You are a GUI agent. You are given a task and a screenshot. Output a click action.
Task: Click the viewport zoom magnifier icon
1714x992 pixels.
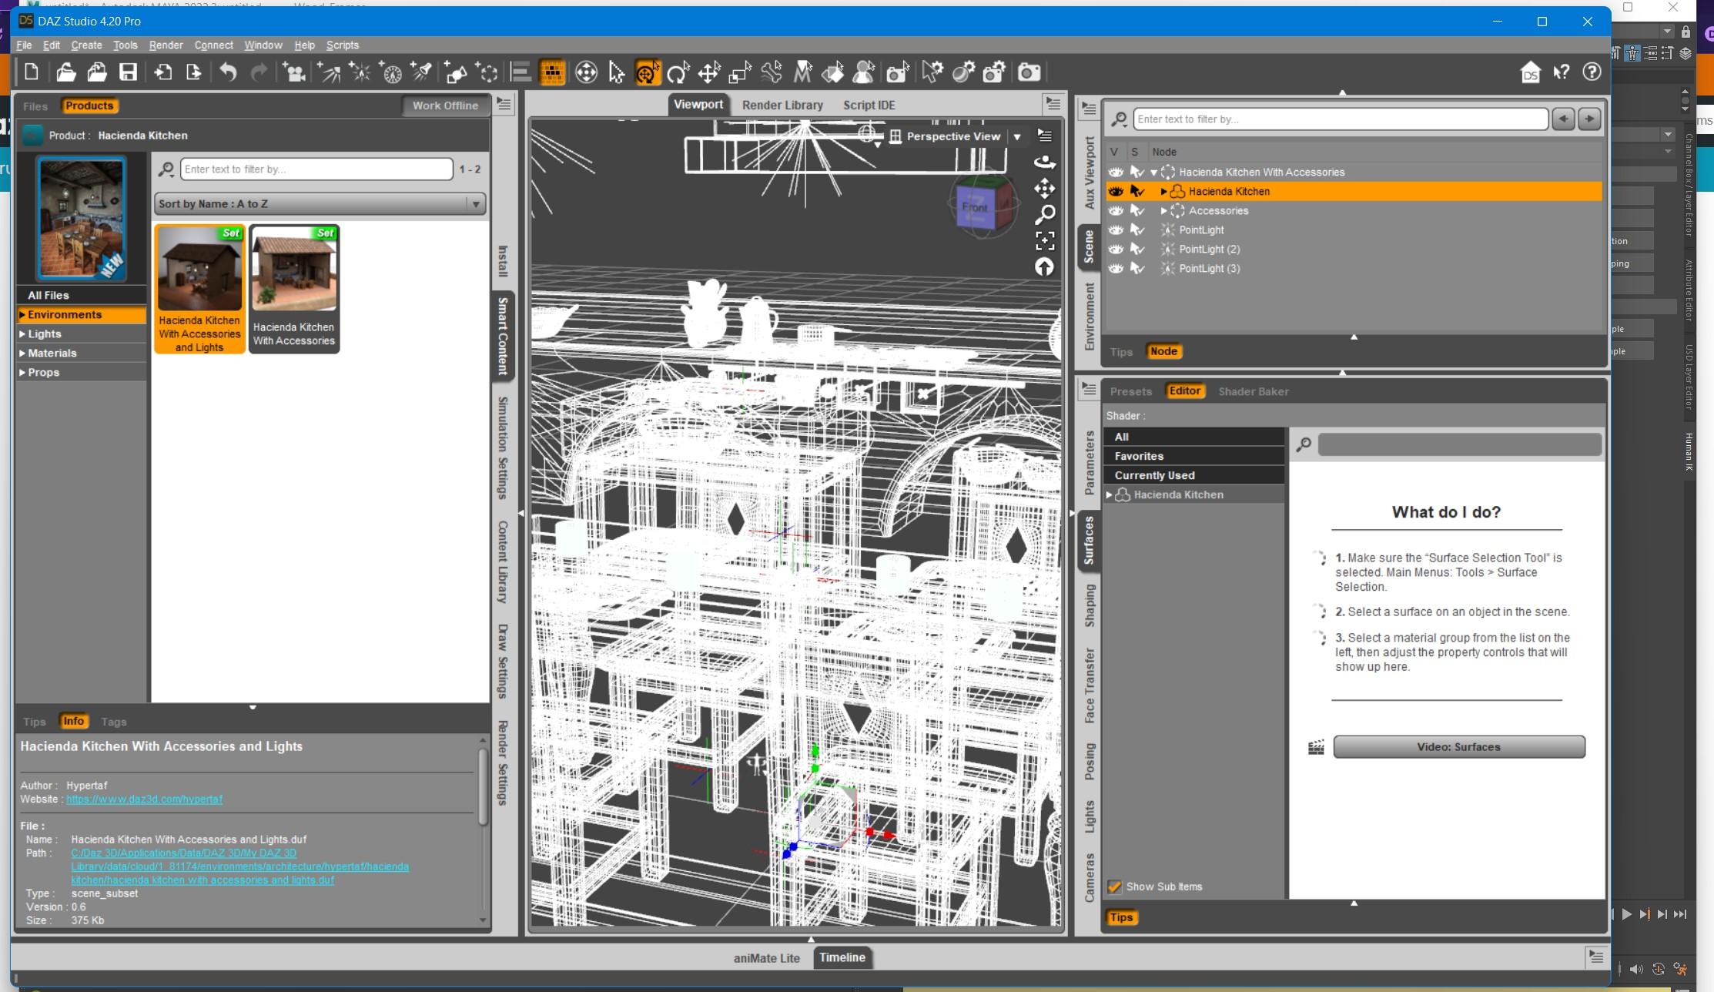point(1045,215)
